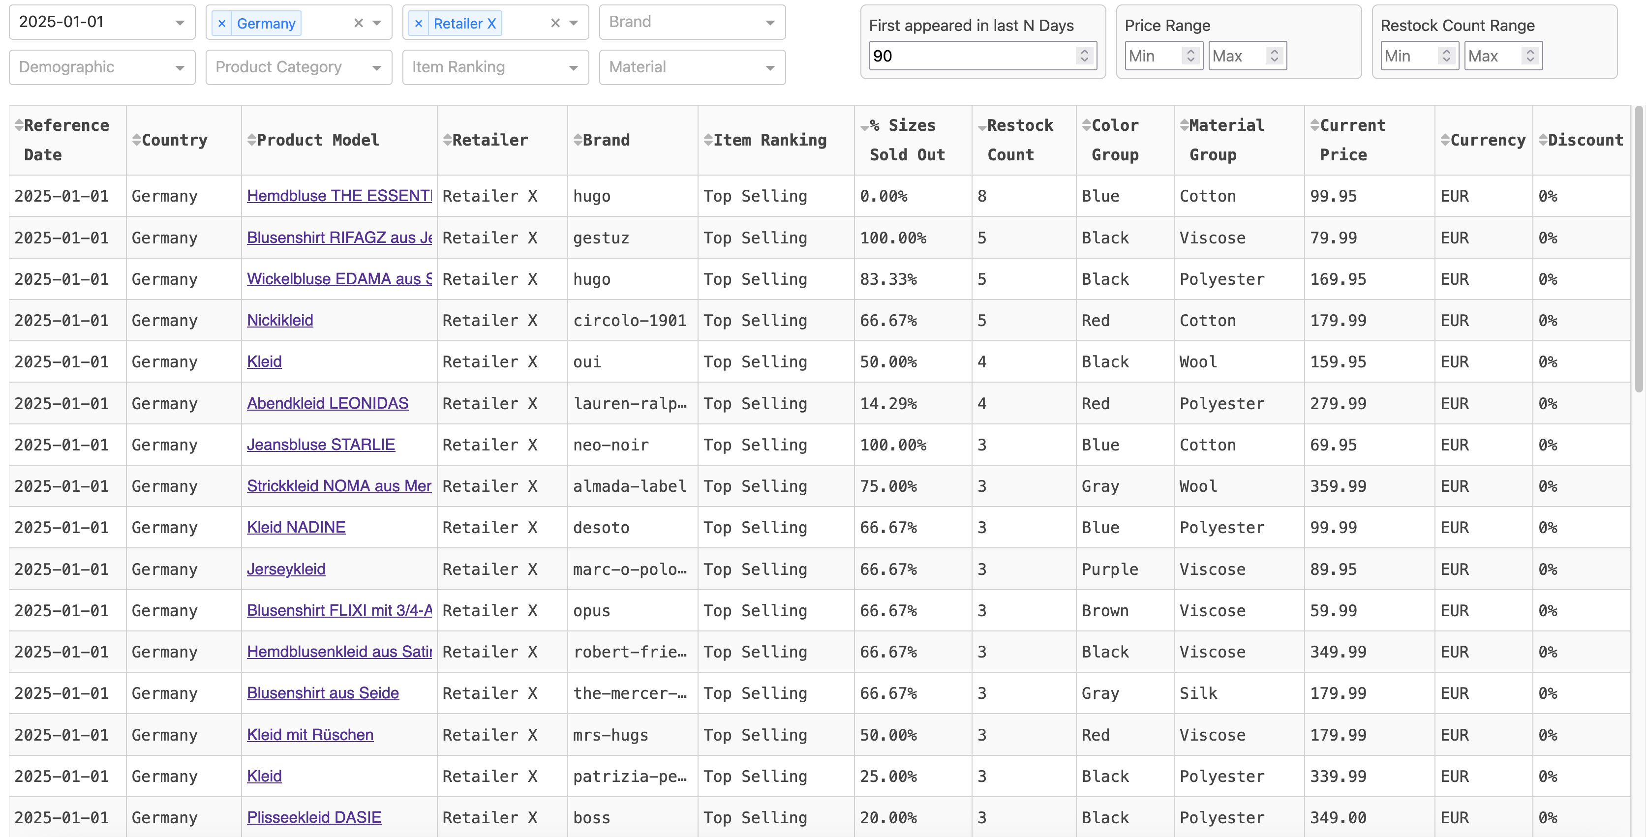Step the Restock Count Min spinner
This screenshot has height=837, width=1646.
point(1447,56)
